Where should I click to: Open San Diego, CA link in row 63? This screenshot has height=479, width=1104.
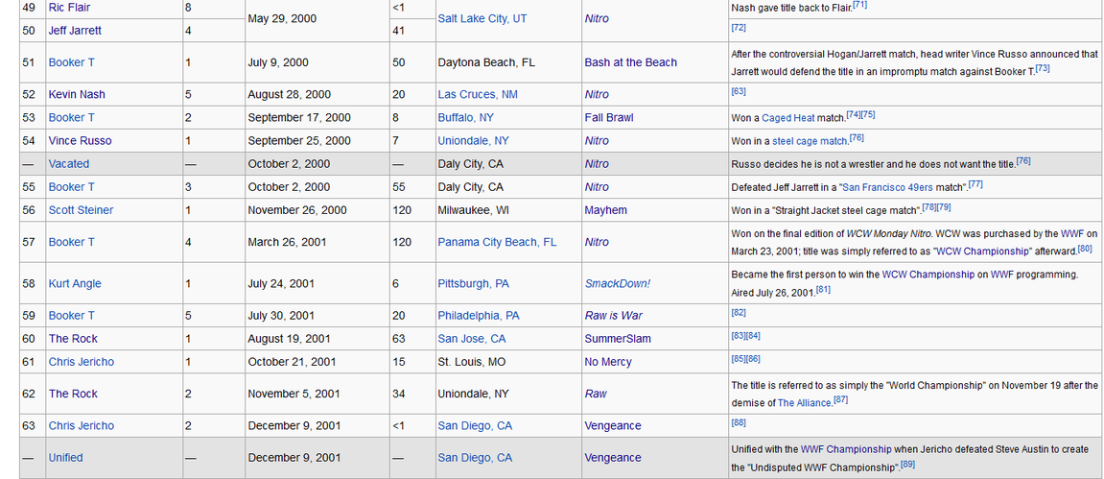(475, 426)
